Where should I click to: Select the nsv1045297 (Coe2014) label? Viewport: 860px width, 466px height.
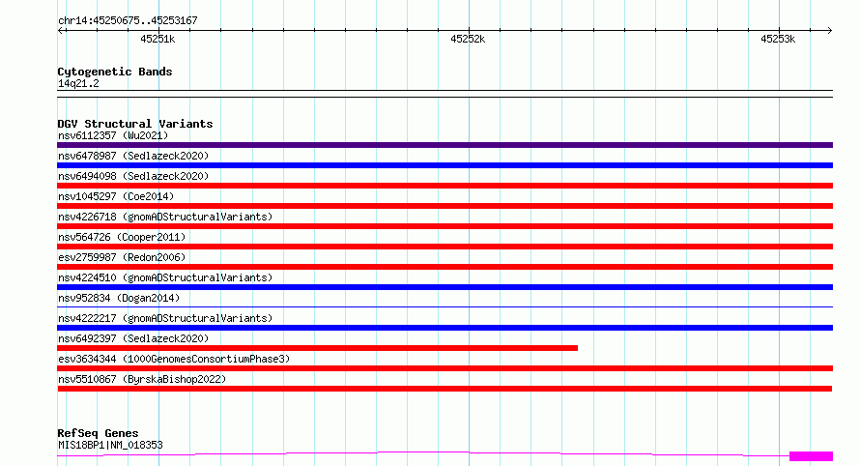(116, 196)
